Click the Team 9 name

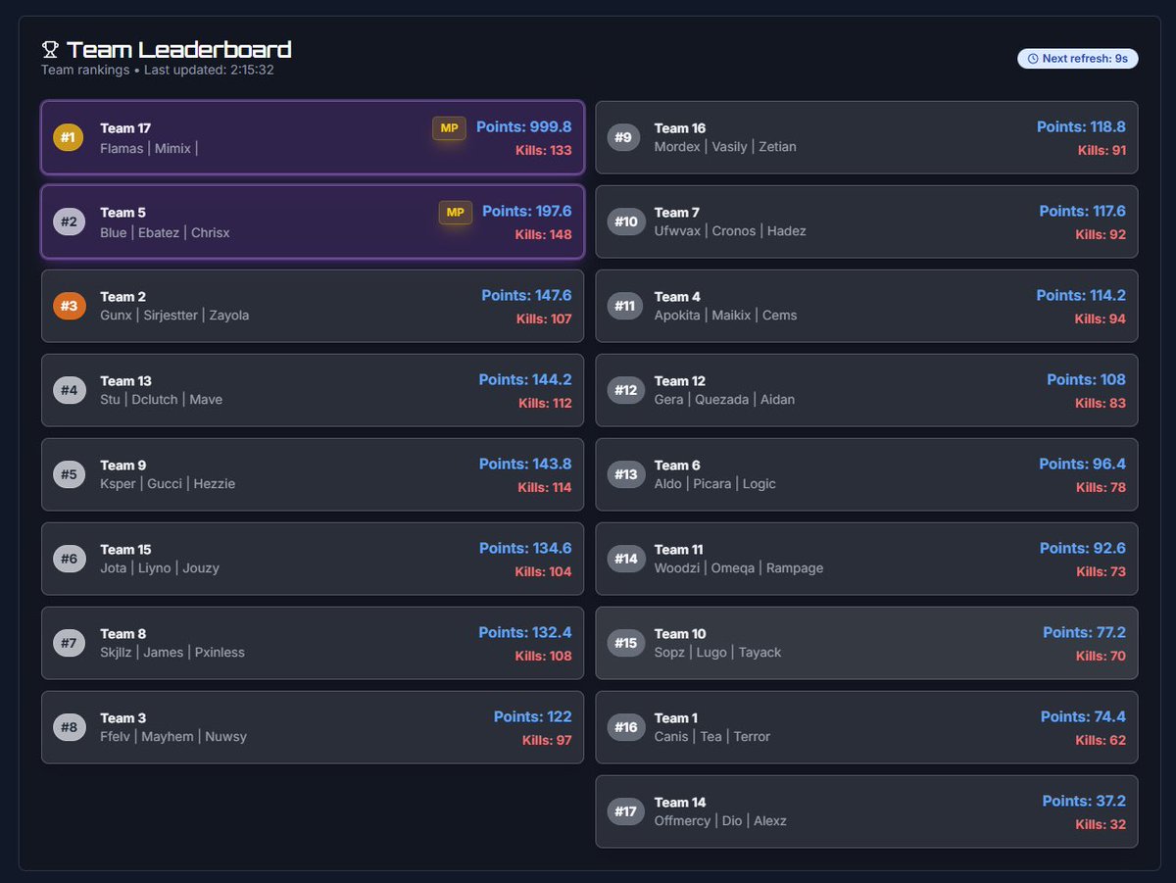point(122,466)
